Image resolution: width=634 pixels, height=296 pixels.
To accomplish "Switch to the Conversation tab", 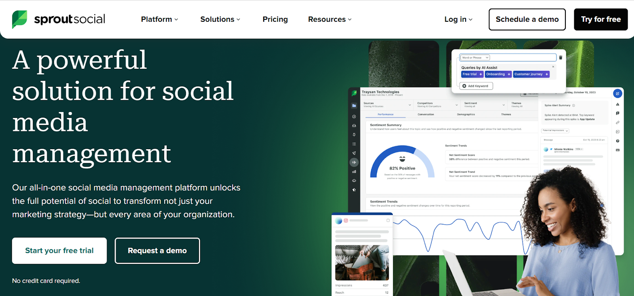I will point(426,114).
